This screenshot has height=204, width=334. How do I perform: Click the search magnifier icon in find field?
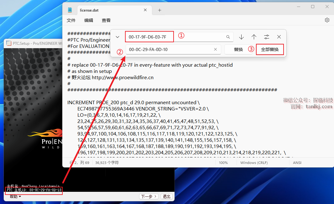point(228,37)
